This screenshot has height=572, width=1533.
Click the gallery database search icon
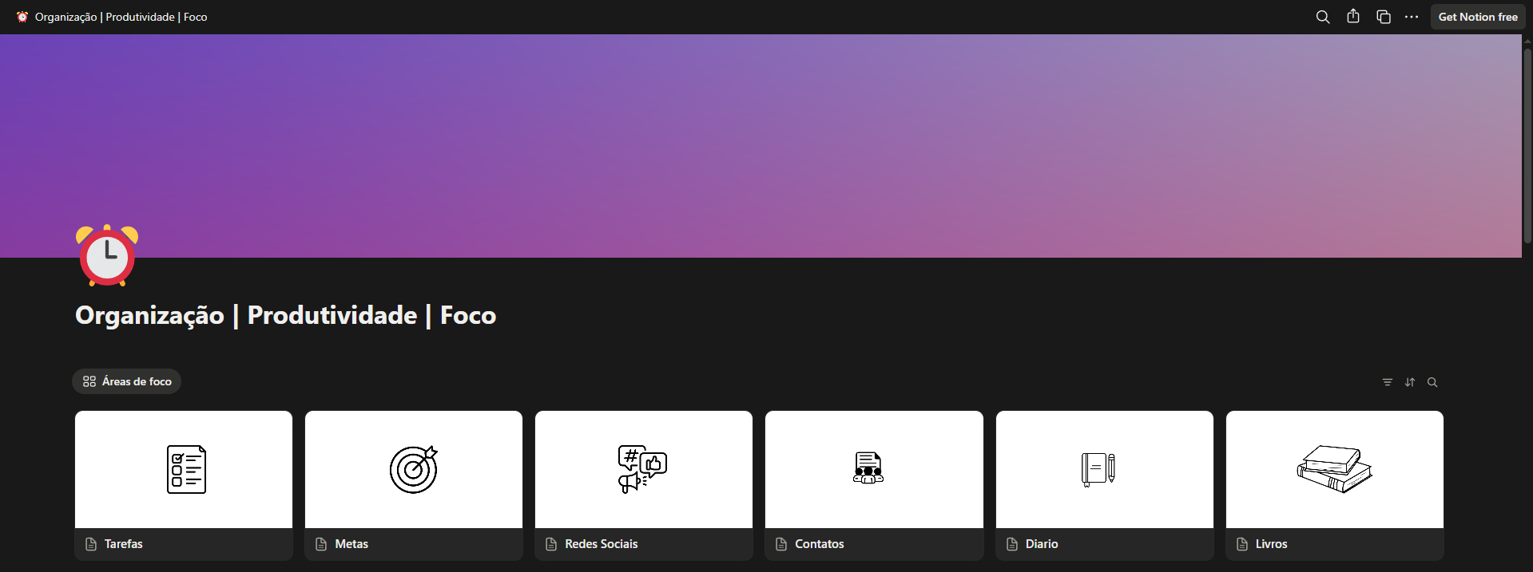click(1432, 382)
